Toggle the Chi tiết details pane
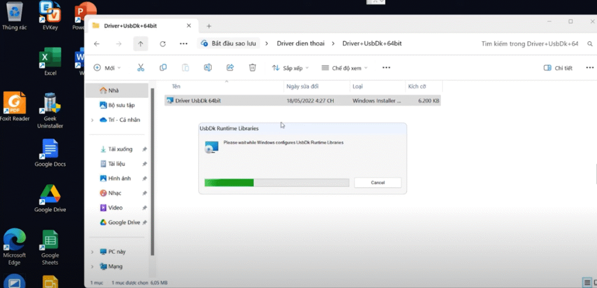Viewport: 597px width, 288px height. pos(558,68)
